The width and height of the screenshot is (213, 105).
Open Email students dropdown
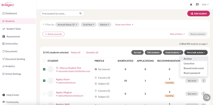tap(173, 52)
